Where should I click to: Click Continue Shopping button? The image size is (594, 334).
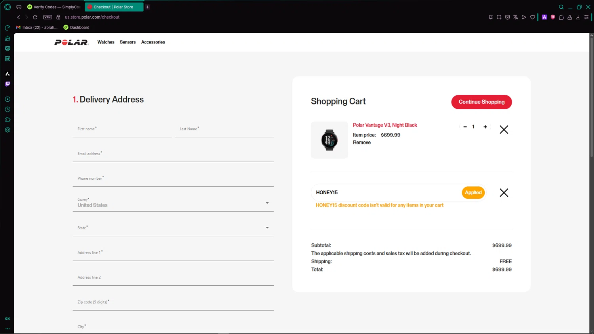pos(482,102)
